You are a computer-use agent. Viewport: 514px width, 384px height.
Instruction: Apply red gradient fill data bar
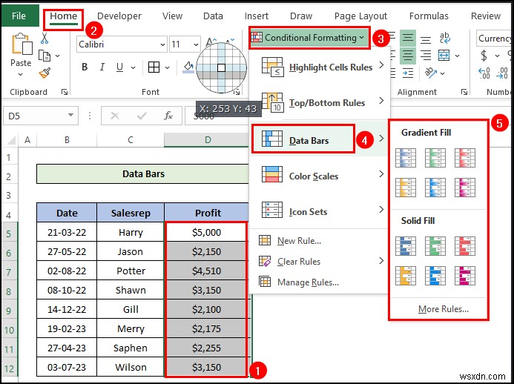[465, 158]
